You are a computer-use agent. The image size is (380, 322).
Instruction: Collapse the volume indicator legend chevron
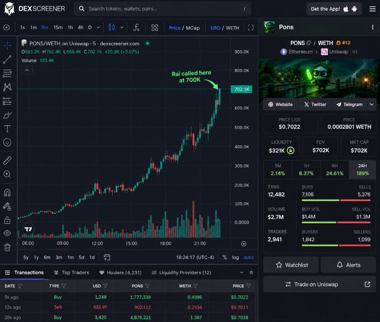click(x=27, y=70)
